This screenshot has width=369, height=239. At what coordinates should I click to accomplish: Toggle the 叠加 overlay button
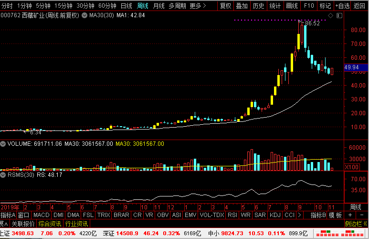click(x=242, y=6)
